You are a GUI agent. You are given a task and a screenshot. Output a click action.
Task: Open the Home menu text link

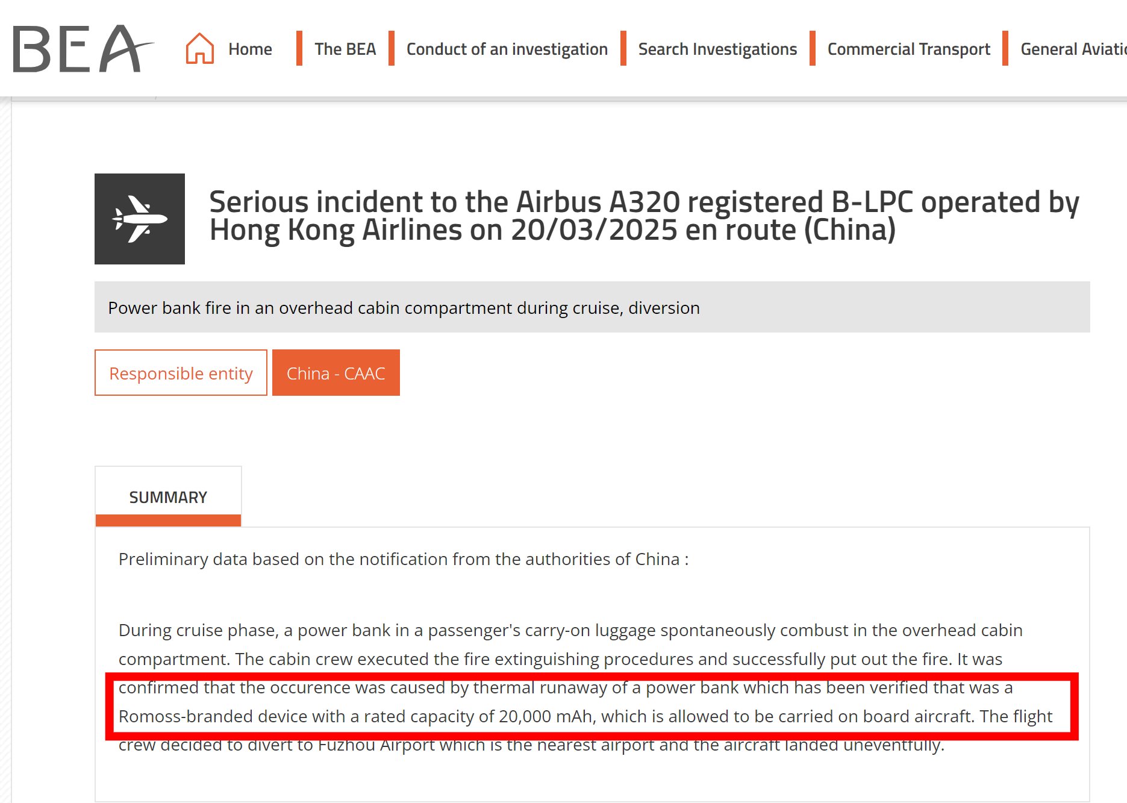point(250,49)
